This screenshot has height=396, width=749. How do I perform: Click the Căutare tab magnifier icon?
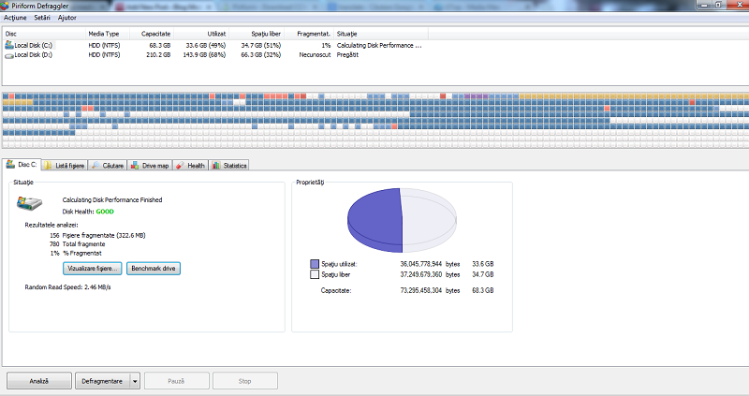pos(95,166)
